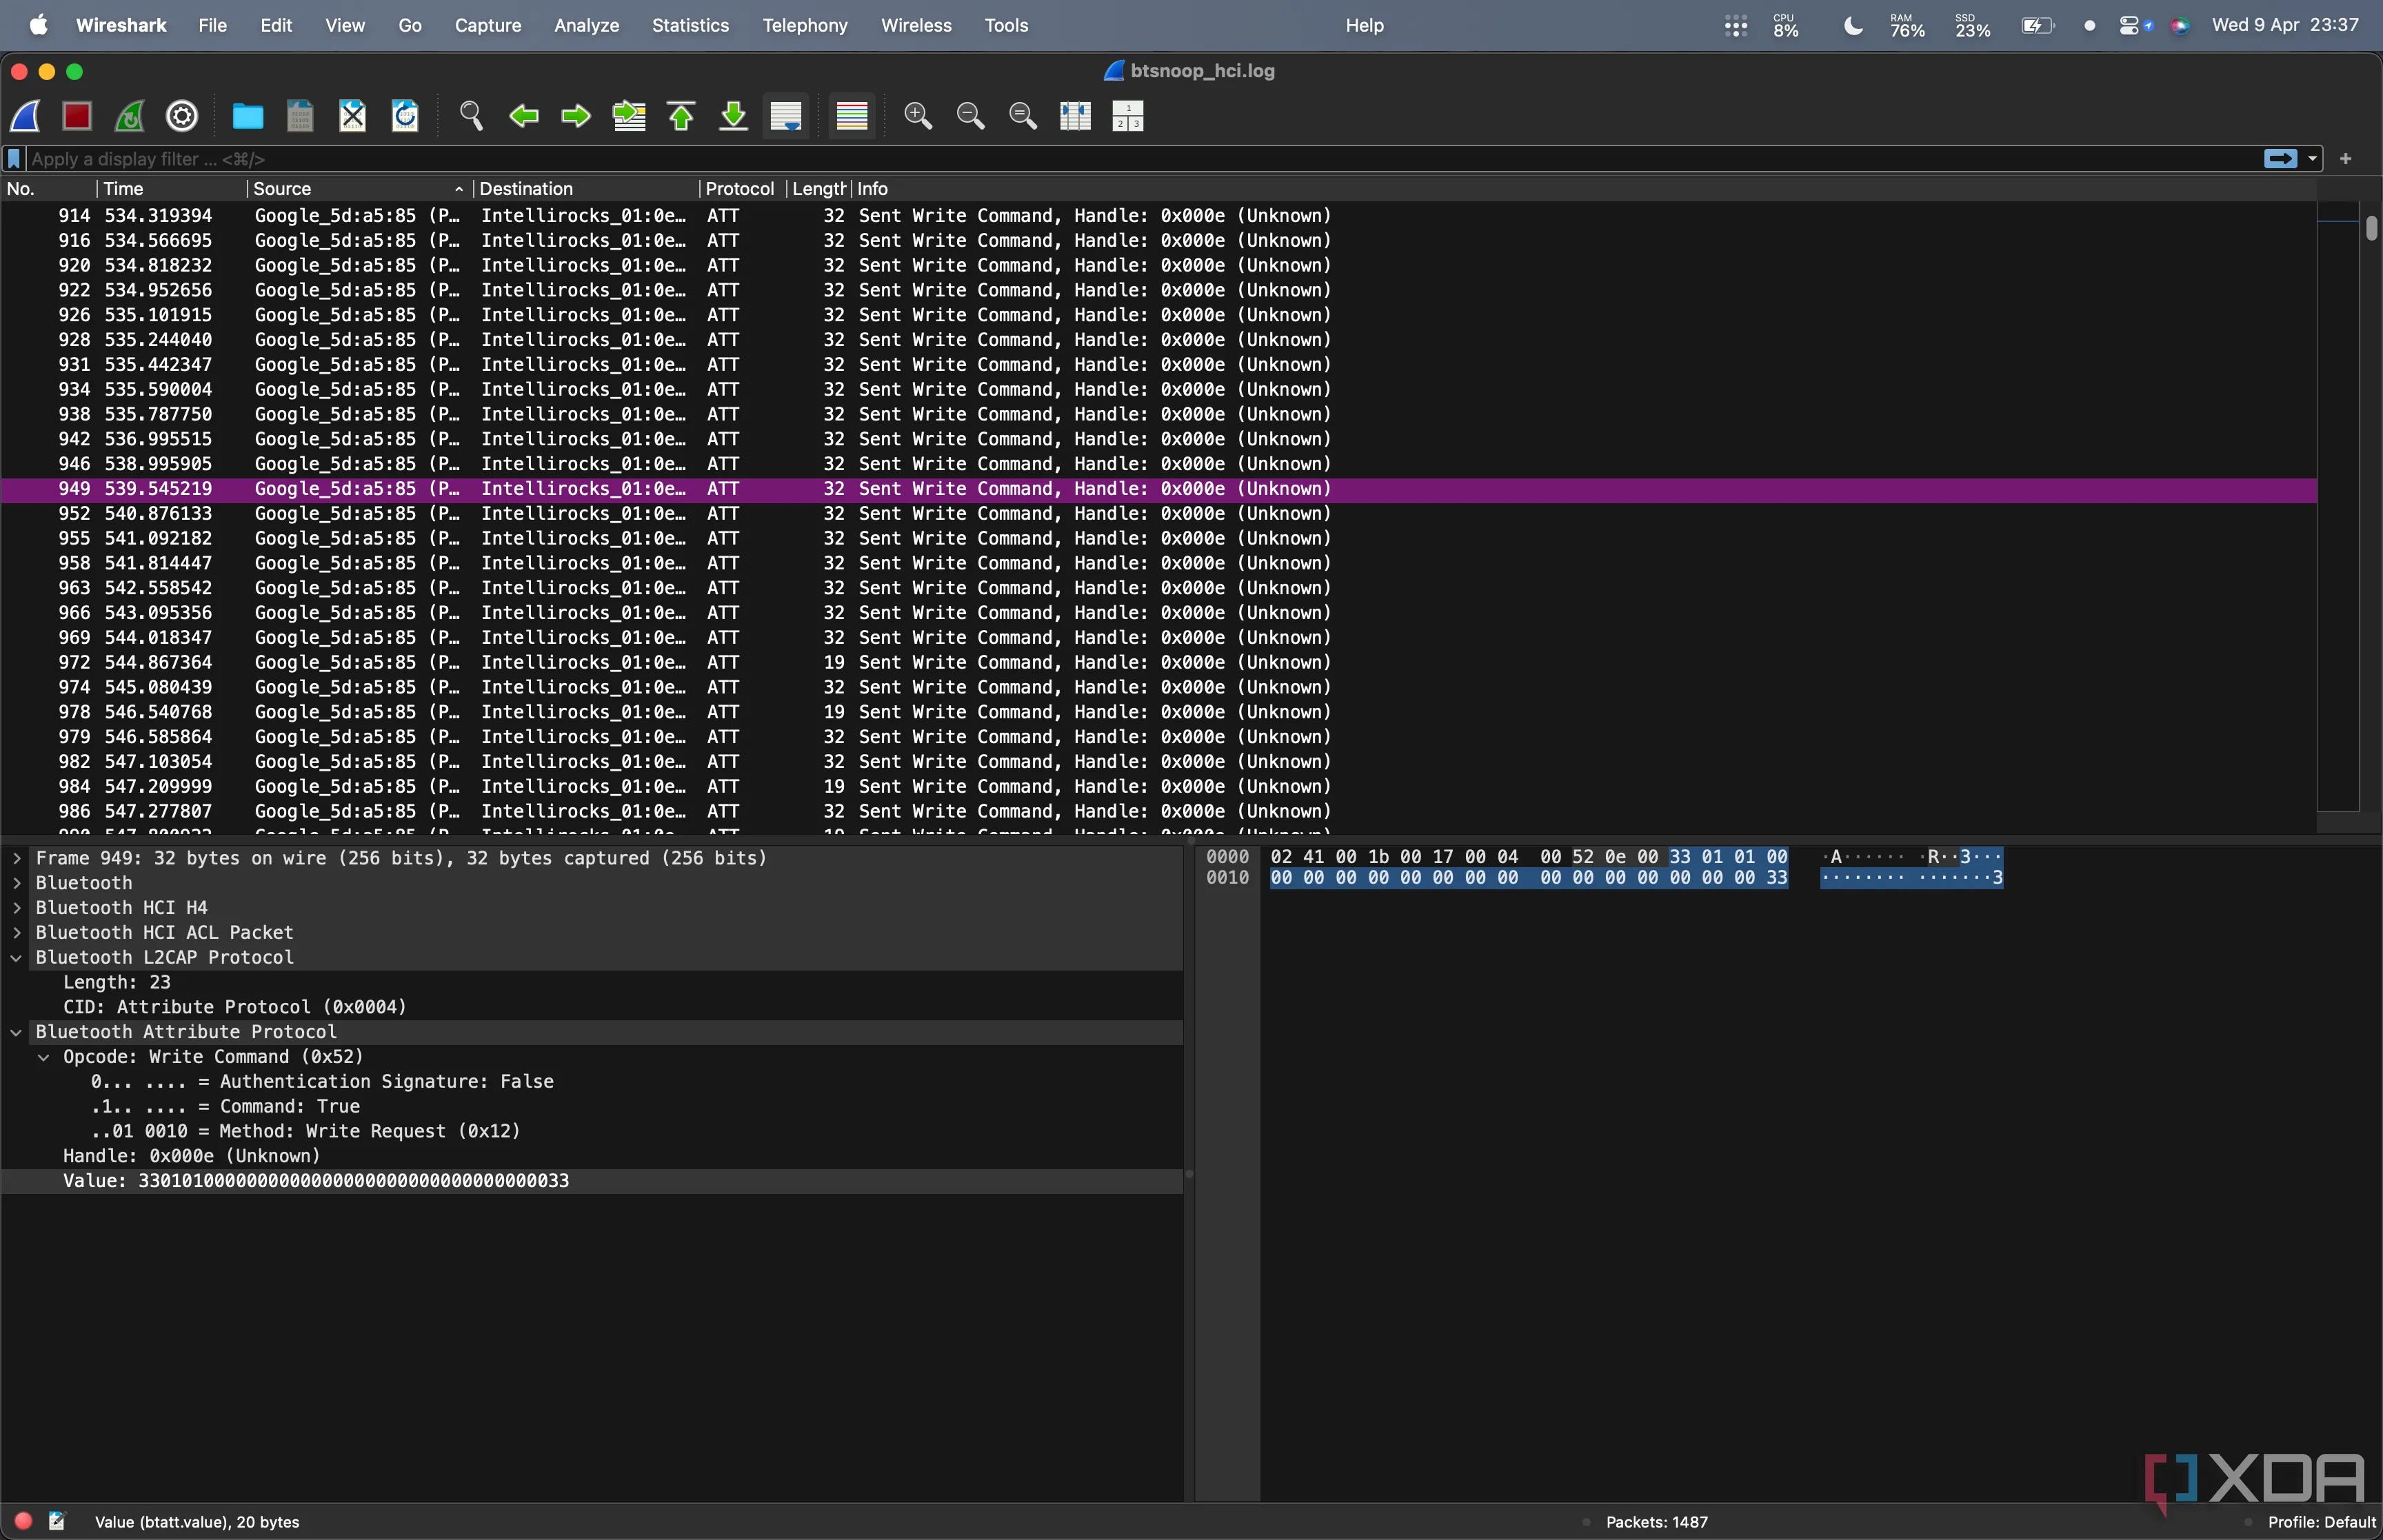Sort packets by the Time column
The image size is (2383, 1540).
pyautogui.click(x=172, y=189)
